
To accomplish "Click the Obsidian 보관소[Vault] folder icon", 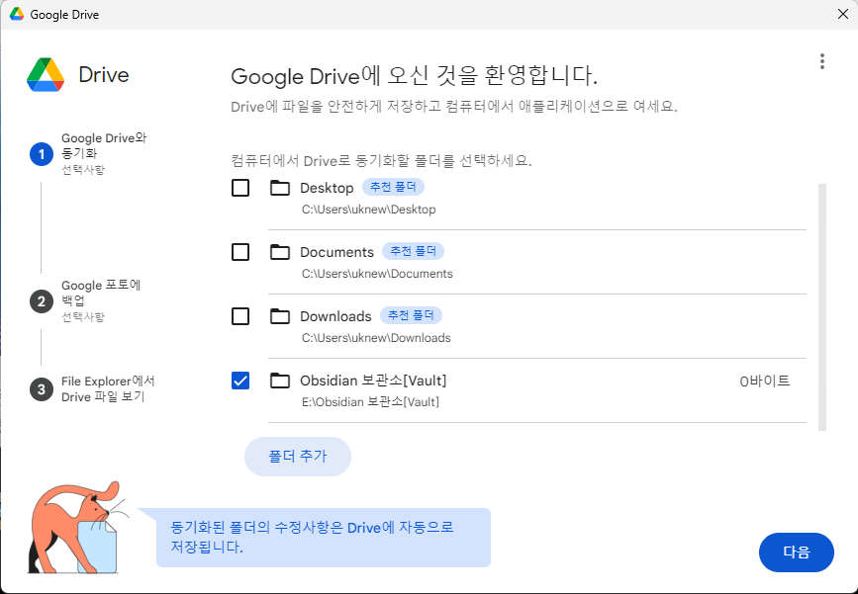I will click(x=279, y=382).
